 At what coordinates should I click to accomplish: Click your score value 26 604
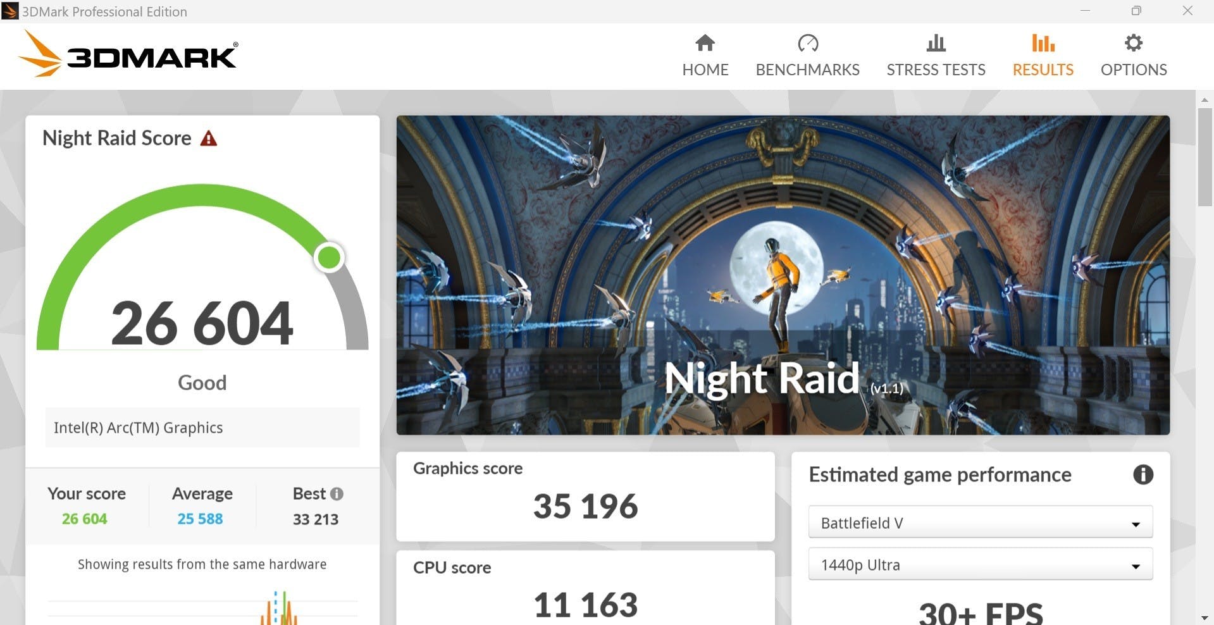click(x=84, y=519)
